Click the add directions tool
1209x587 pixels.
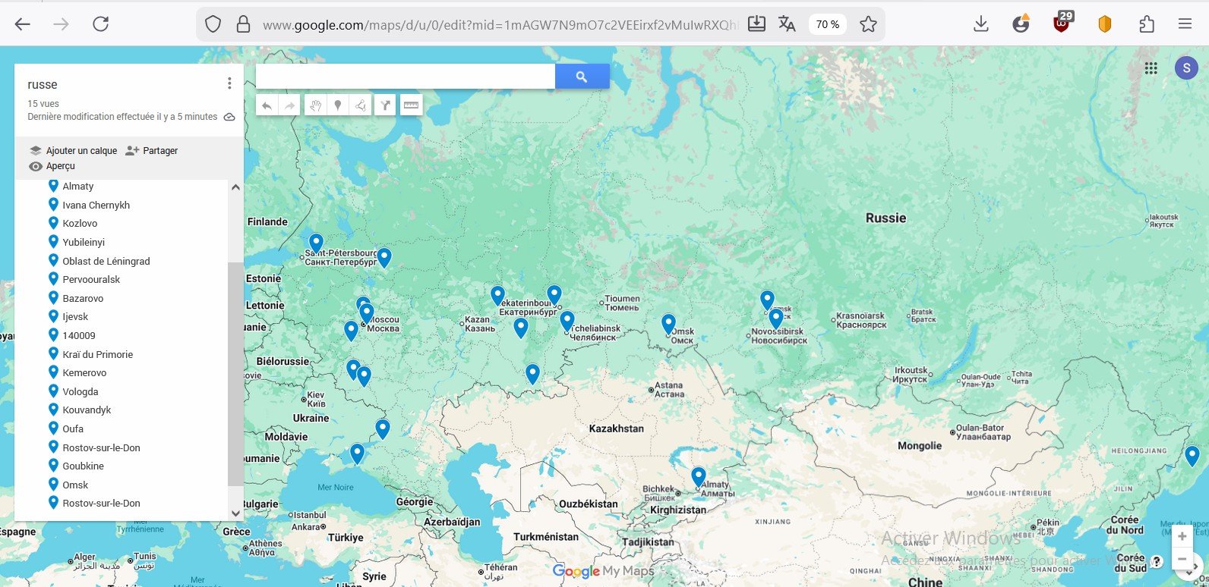click(386, 105)
